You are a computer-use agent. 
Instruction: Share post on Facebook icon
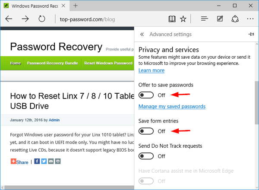[37, 161]
